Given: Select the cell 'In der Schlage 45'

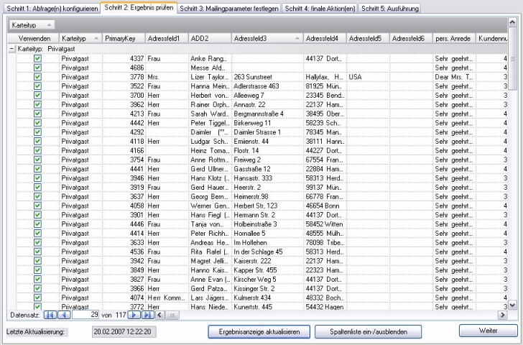Looking at the screenshot, I should (x=267, y=252).
